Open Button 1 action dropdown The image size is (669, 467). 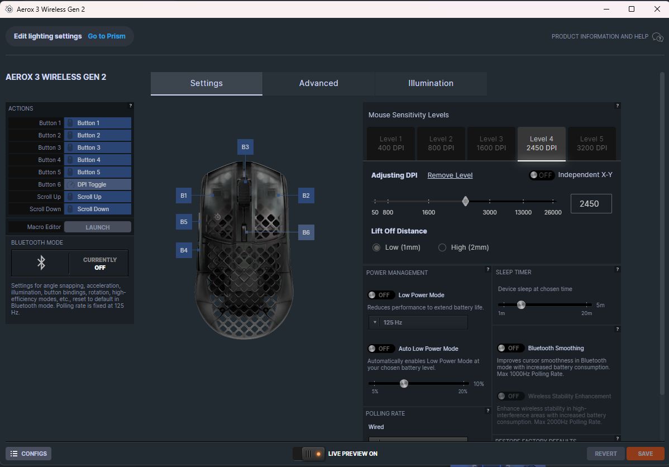click(x=98, y=123)
